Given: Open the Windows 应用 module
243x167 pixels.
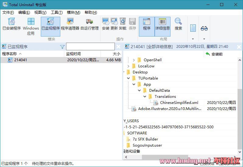Looking at the screenshot, I should click(x=31, y=27).
